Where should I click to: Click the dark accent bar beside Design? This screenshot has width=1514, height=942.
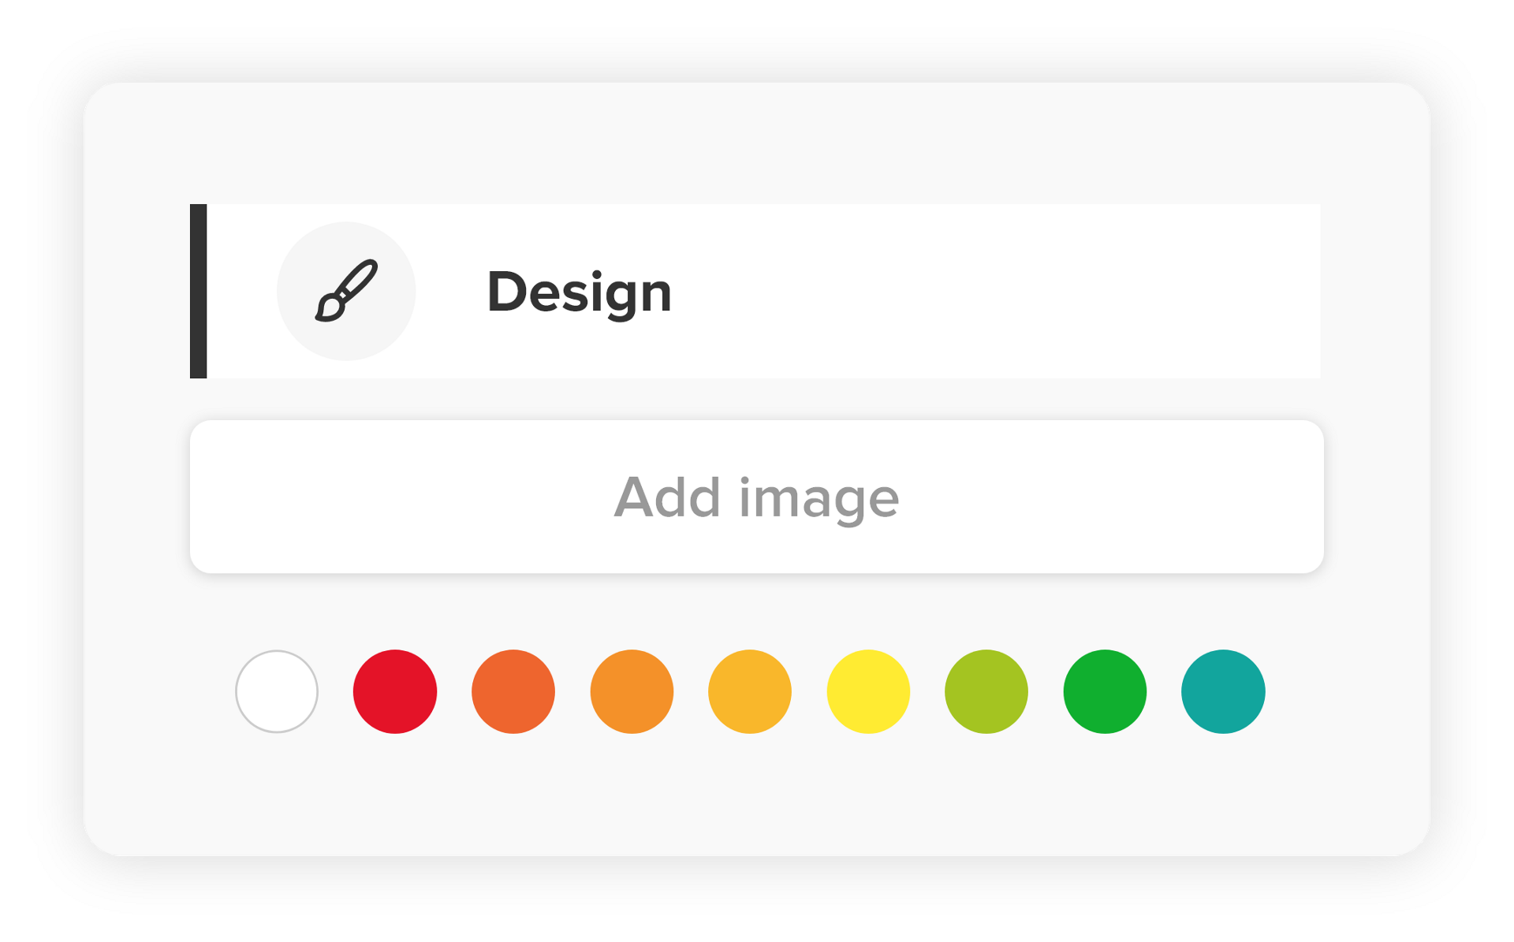[199, 291]
